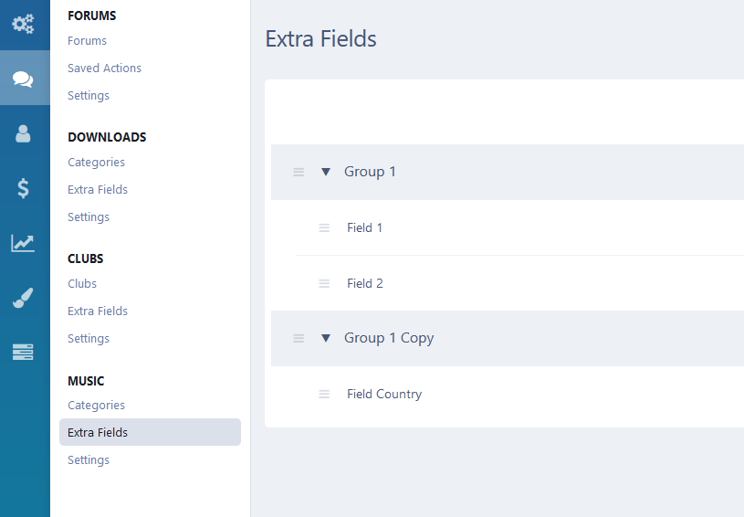Collapse the Group 1 Copy triangle
The height and width of the screenshot is (517, 744).
326,338
